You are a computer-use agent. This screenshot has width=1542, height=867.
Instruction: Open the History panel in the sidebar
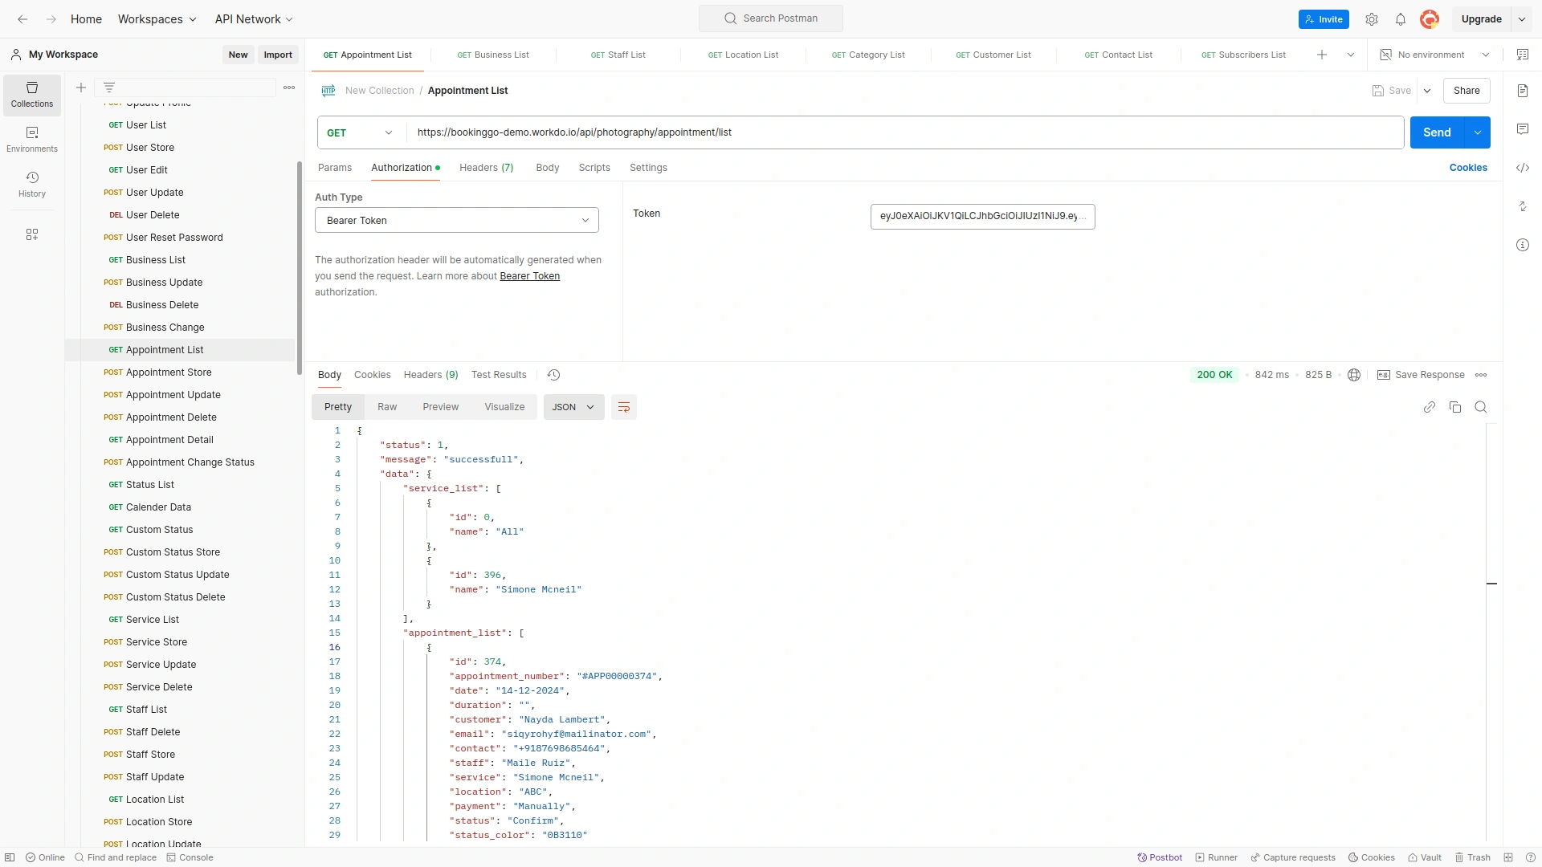(x=31, y=183)
